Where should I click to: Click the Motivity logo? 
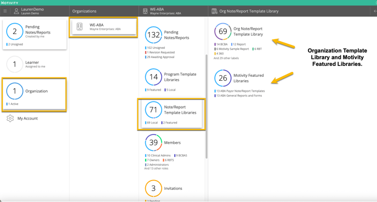[x=10, y=3]
